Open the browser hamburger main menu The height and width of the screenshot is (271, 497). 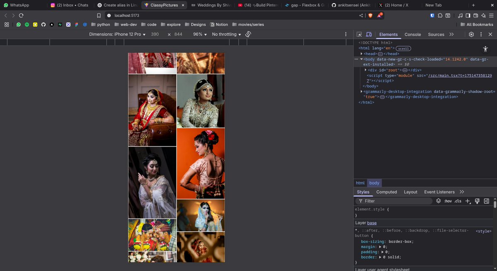491,15
